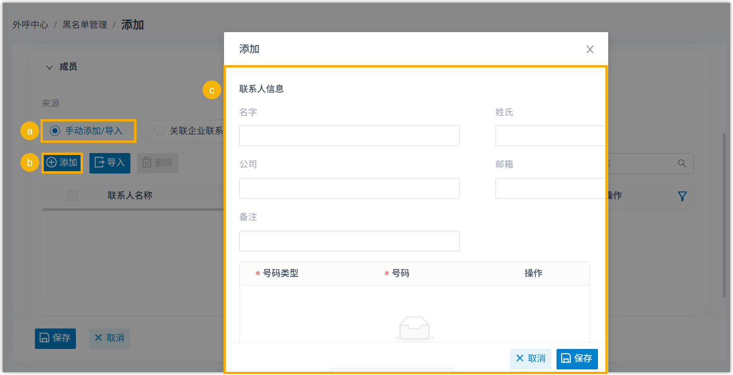Viewport: 733px width, 375px height.
Task: Go to 外呼中心 breadcrumb
Action: [x=30, y=25]
